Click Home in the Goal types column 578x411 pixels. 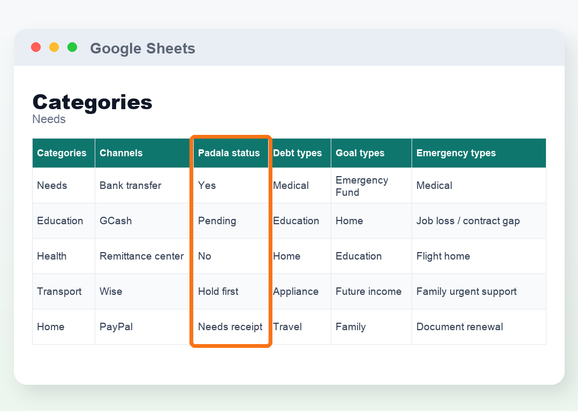[371, 221]
